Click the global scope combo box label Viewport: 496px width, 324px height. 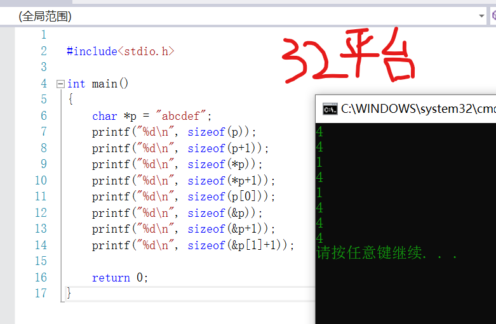(45, 16)
